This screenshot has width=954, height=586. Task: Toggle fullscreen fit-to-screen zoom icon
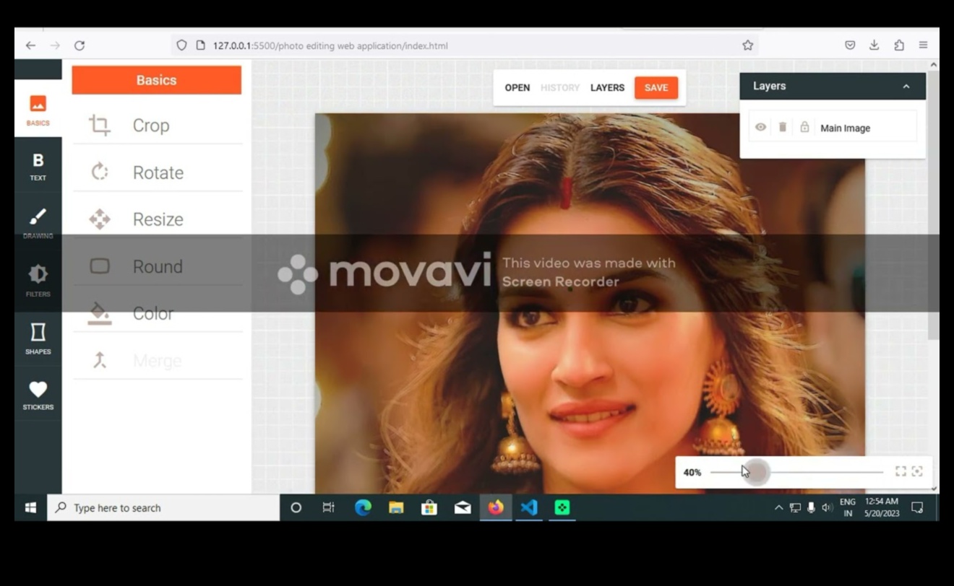click(901, 472)
